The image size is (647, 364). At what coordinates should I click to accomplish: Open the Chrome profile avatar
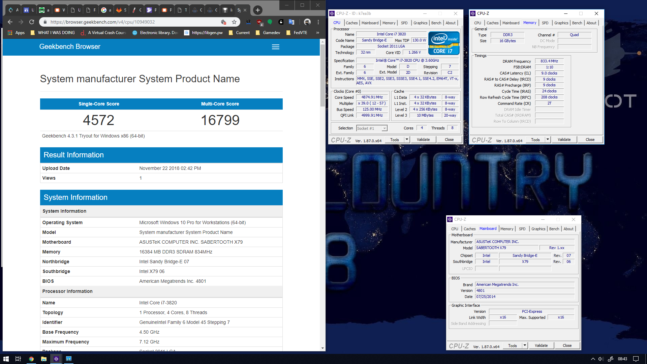(x=307, y=22)
